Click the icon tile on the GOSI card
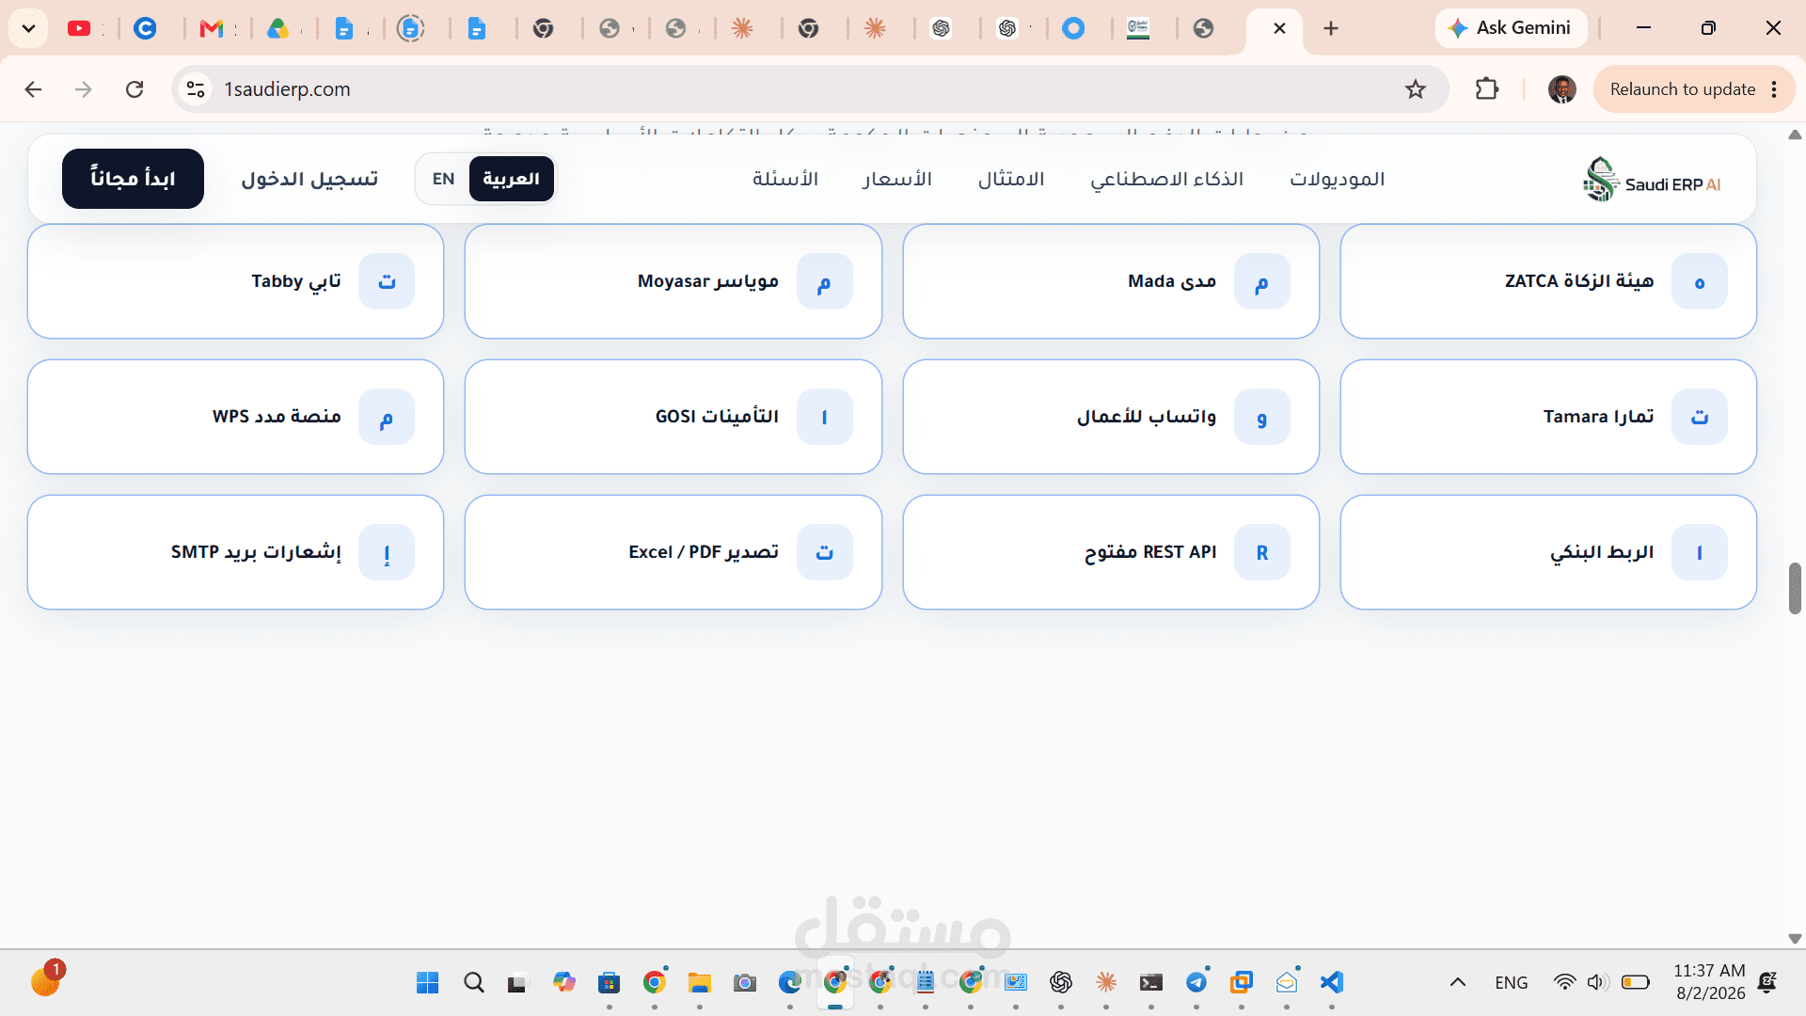The image size is (1806, 1016). pos(824,417)
